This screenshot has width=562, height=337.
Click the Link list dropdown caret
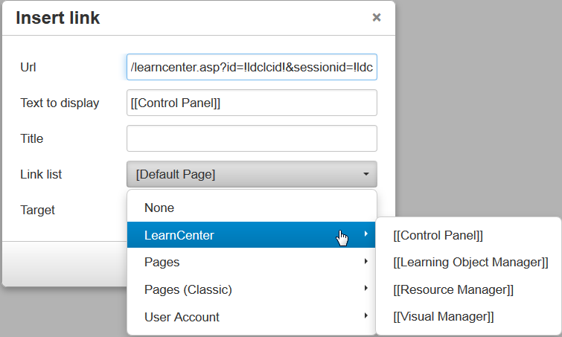pyautogui.click(x=366, y=175)
